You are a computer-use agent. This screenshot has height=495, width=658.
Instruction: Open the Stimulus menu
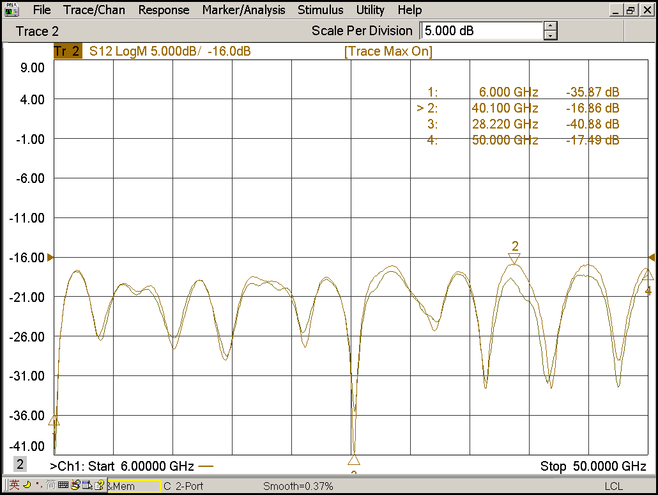click(x=320, y=10)
